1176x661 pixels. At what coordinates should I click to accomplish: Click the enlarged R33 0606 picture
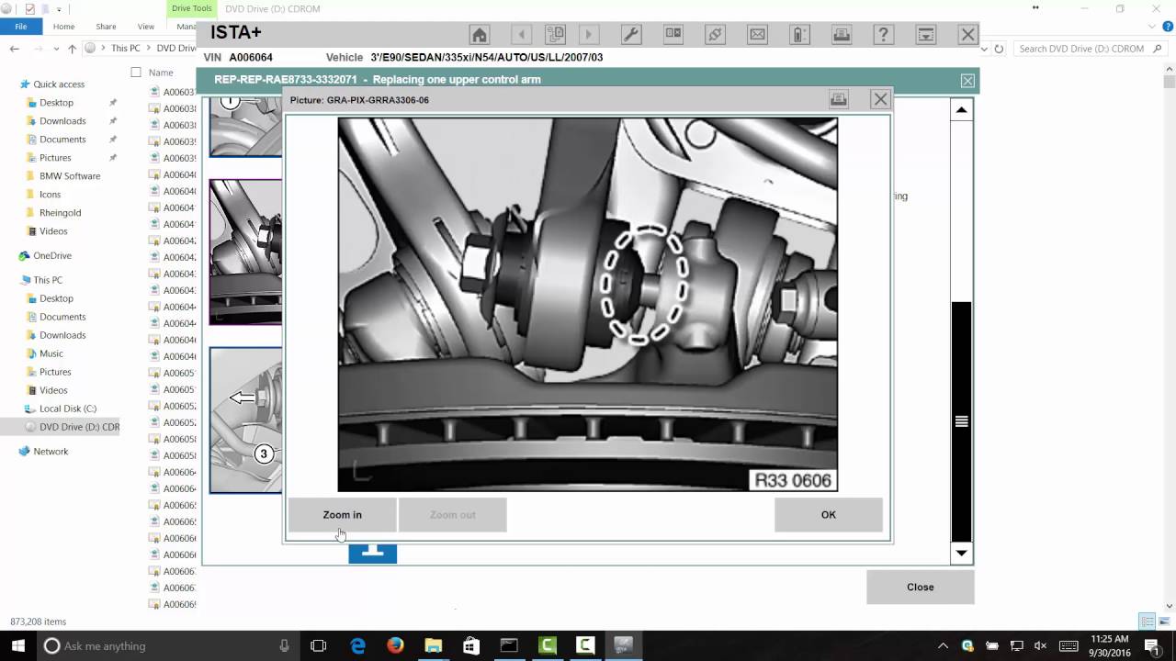pos(588,304)
